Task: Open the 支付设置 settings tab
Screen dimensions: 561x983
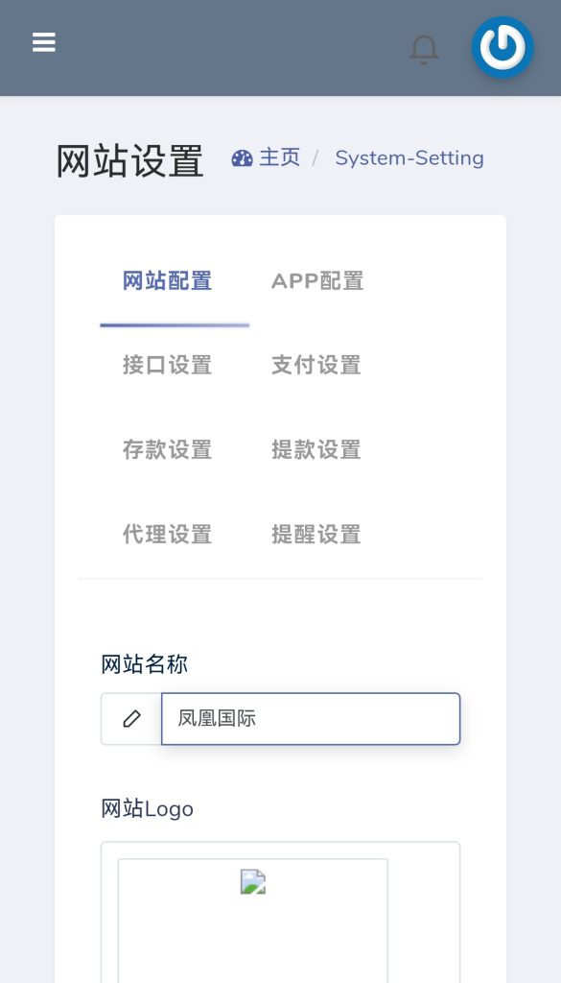Action: click(x=317, y=365)
